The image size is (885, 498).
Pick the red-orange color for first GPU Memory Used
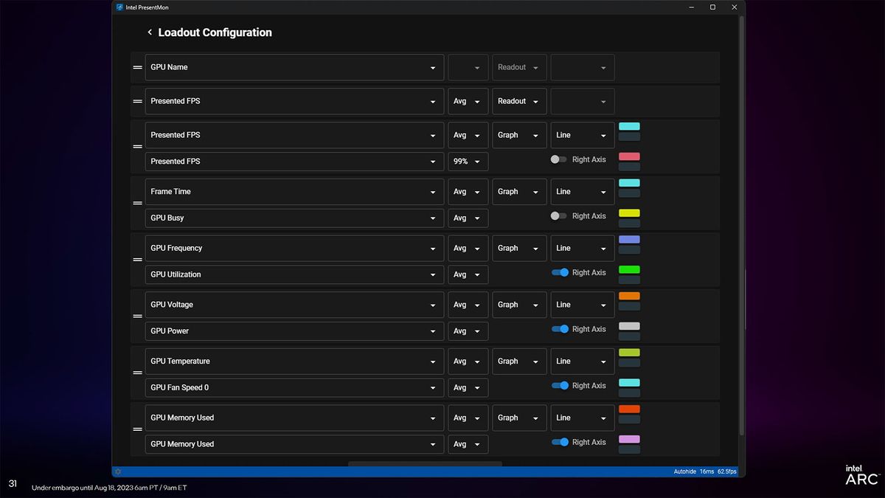point(629,409)
